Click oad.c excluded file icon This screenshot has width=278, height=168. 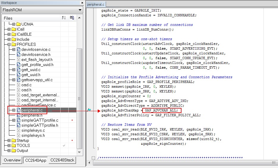click(18, 85)
